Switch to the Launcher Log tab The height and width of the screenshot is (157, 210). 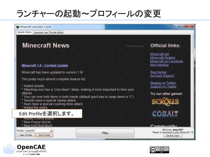[x=40, y=32]
